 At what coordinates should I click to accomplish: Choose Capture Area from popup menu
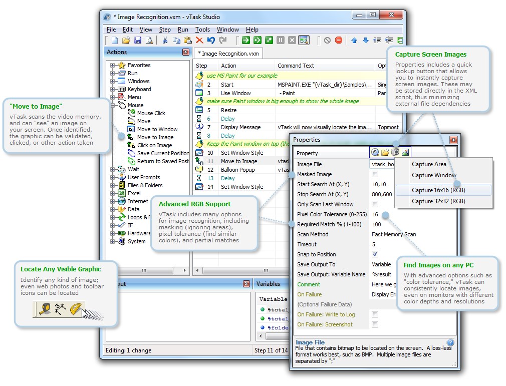tap(443, 164)
